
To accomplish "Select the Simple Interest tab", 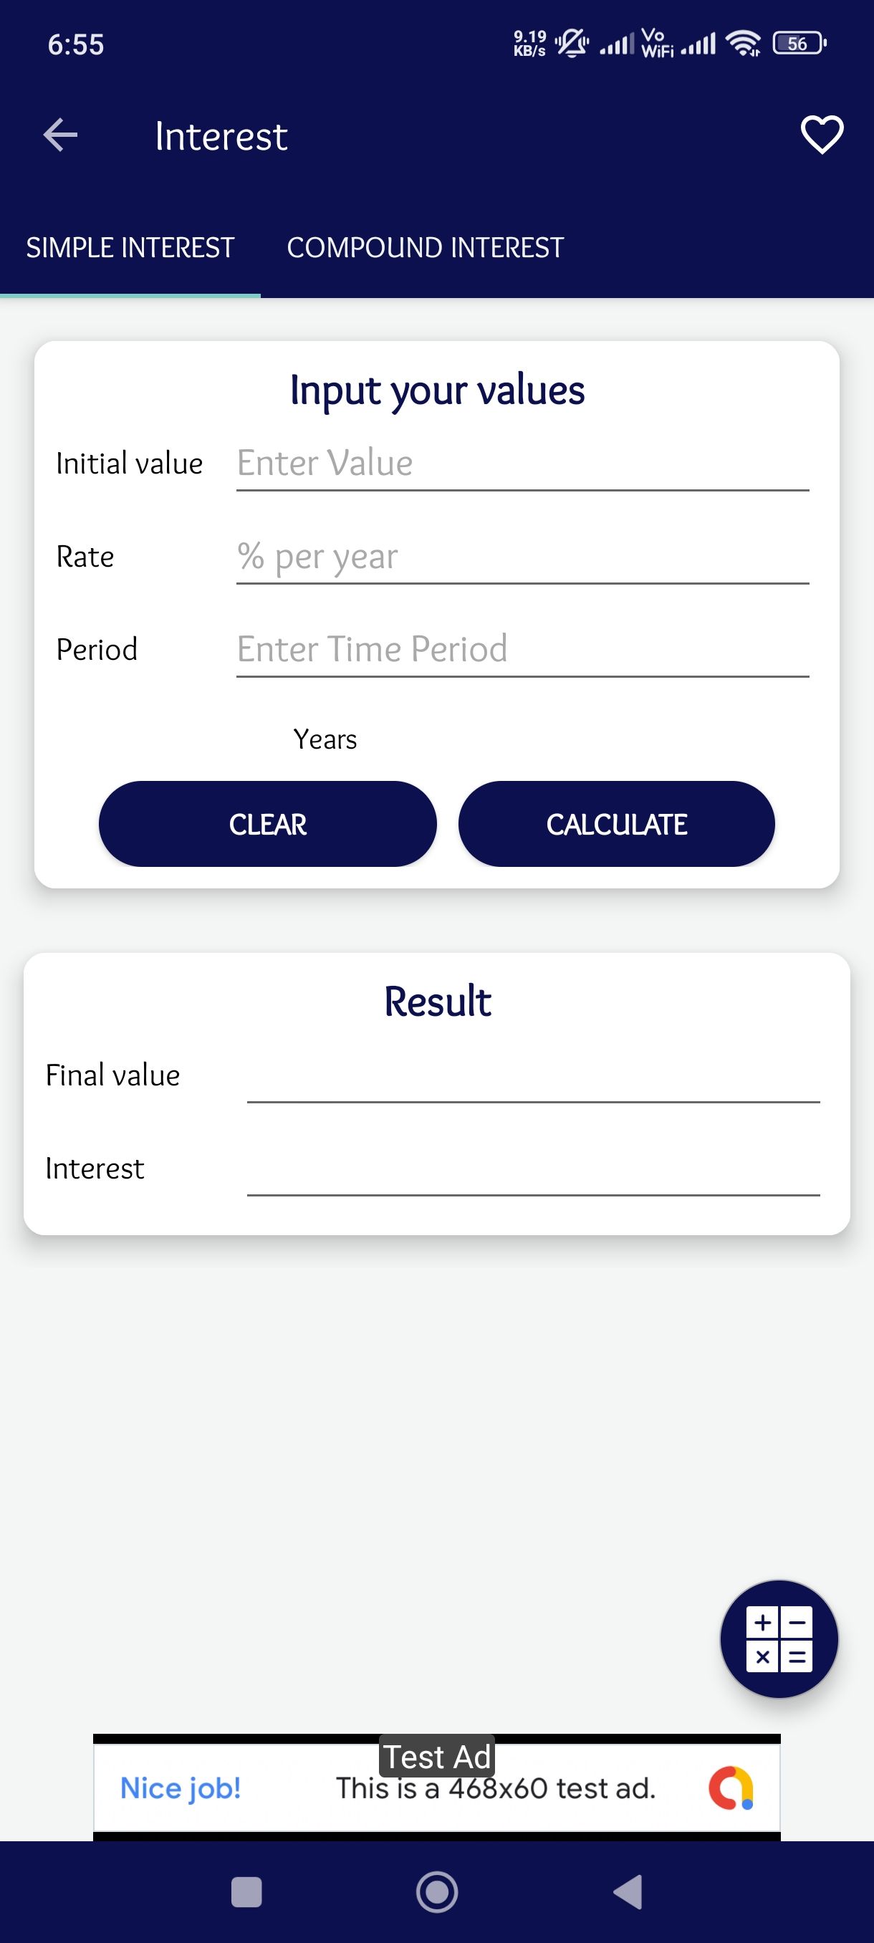I will 130,248.
